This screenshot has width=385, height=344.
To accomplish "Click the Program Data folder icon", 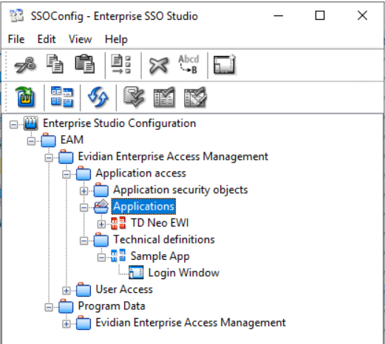I will [66, 306].
